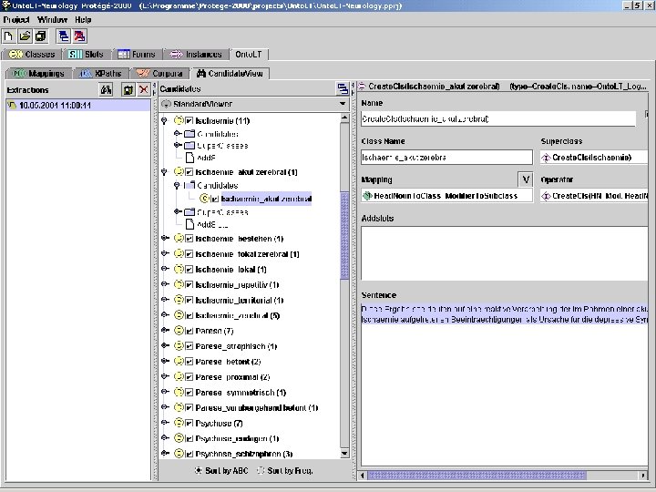Click the Save Project toolbar icon
Viewport: 656px width, 492px height.
41,36
